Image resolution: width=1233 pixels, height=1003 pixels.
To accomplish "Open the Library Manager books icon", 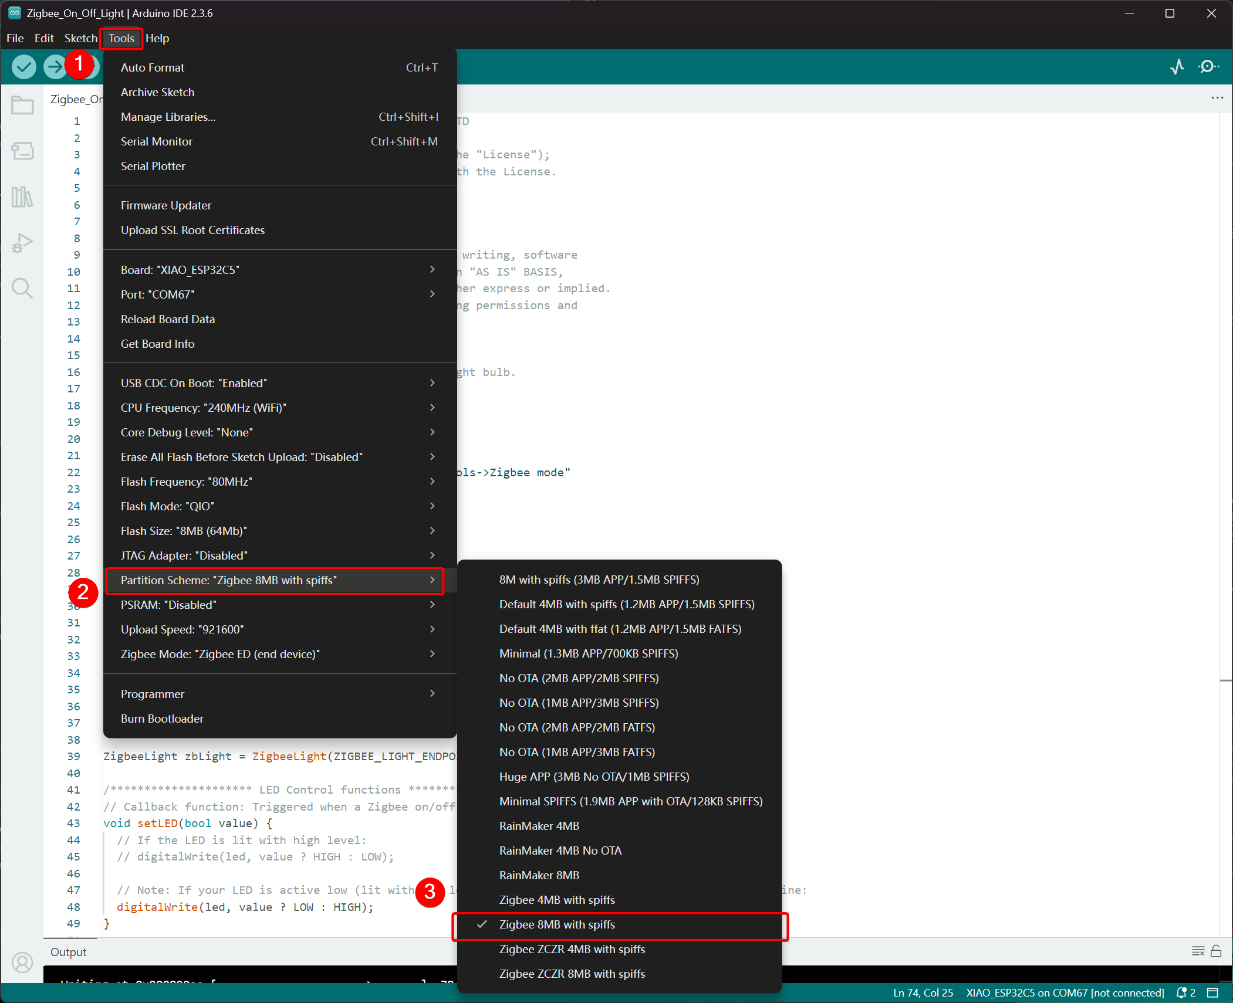I will point(22,197).
